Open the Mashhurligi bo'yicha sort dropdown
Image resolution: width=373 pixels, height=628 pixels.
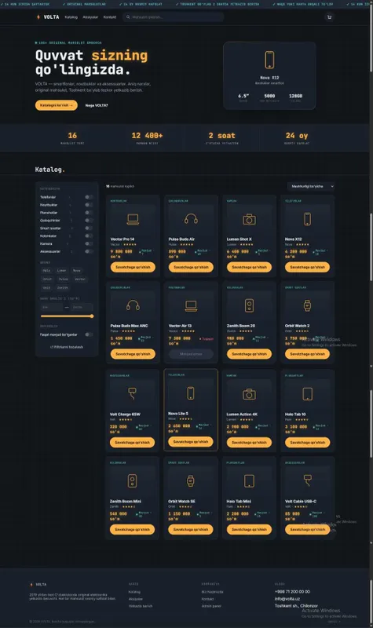(x=311, y=186)
